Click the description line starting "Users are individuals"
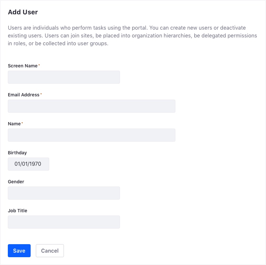Screen dimensions: 266x265 pyautogui.click(x=126, y=28)
